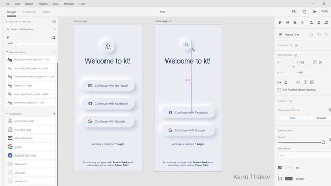Switch to the Prototype tab

pos(29,12)
